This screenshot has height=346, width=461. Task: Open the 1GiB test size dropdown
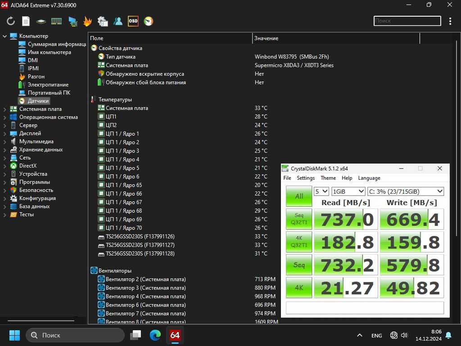[348, 191]
